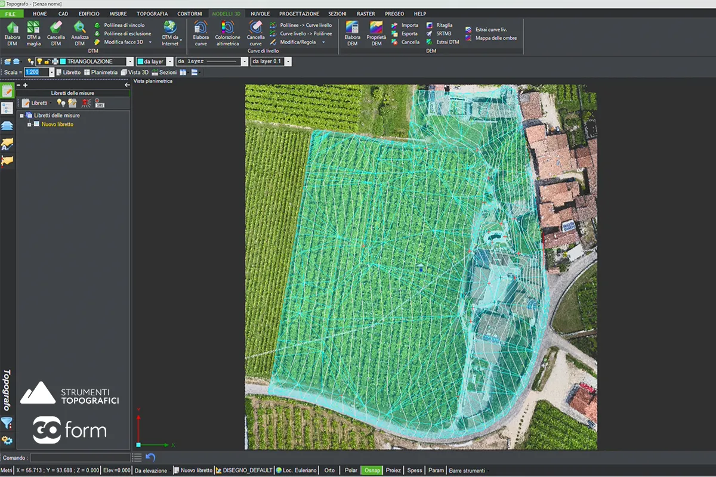Viewport: 716px width, 477px height.
Task: Open the notebook sidebar panel icon
Action: (x=7, y=91)
